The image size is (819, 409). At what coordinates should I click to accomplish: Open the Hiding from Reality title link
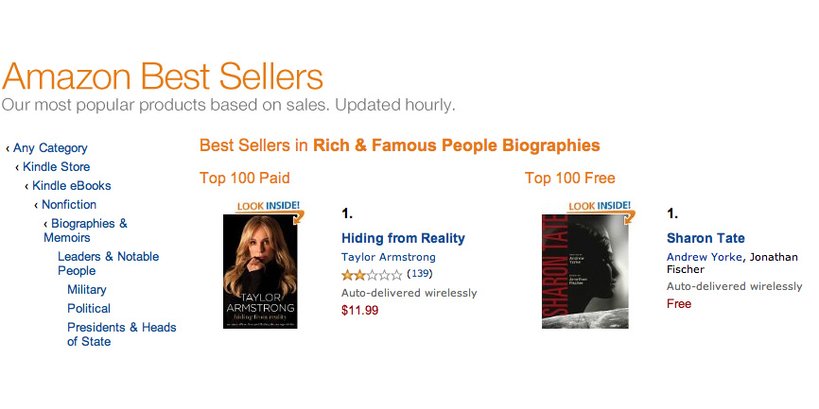403,238
